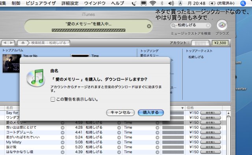Open the Time album thumbnail
The width and height of the screenshot is (252, 155).
click(80, 56)
